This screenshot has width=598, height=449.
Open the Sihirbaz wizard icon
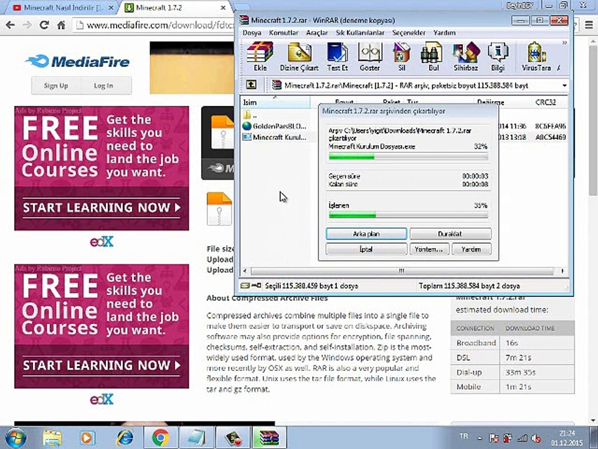[x=466, y=57]
